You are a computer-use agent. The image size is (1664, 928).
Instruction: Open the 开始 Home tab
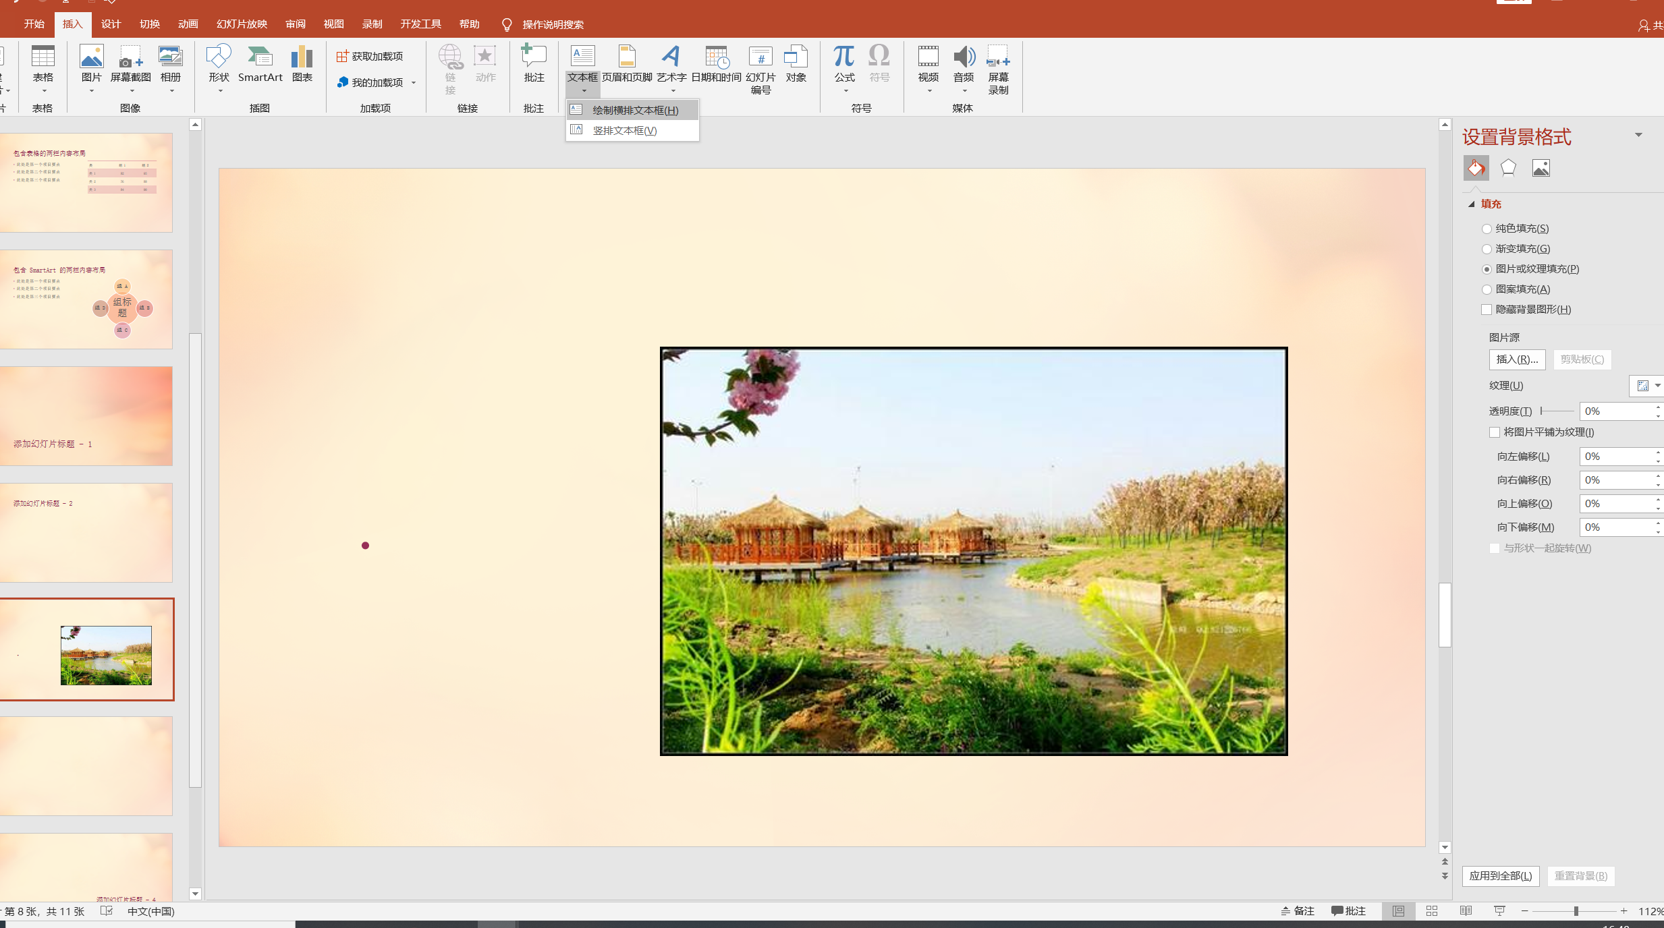point(34,24)
